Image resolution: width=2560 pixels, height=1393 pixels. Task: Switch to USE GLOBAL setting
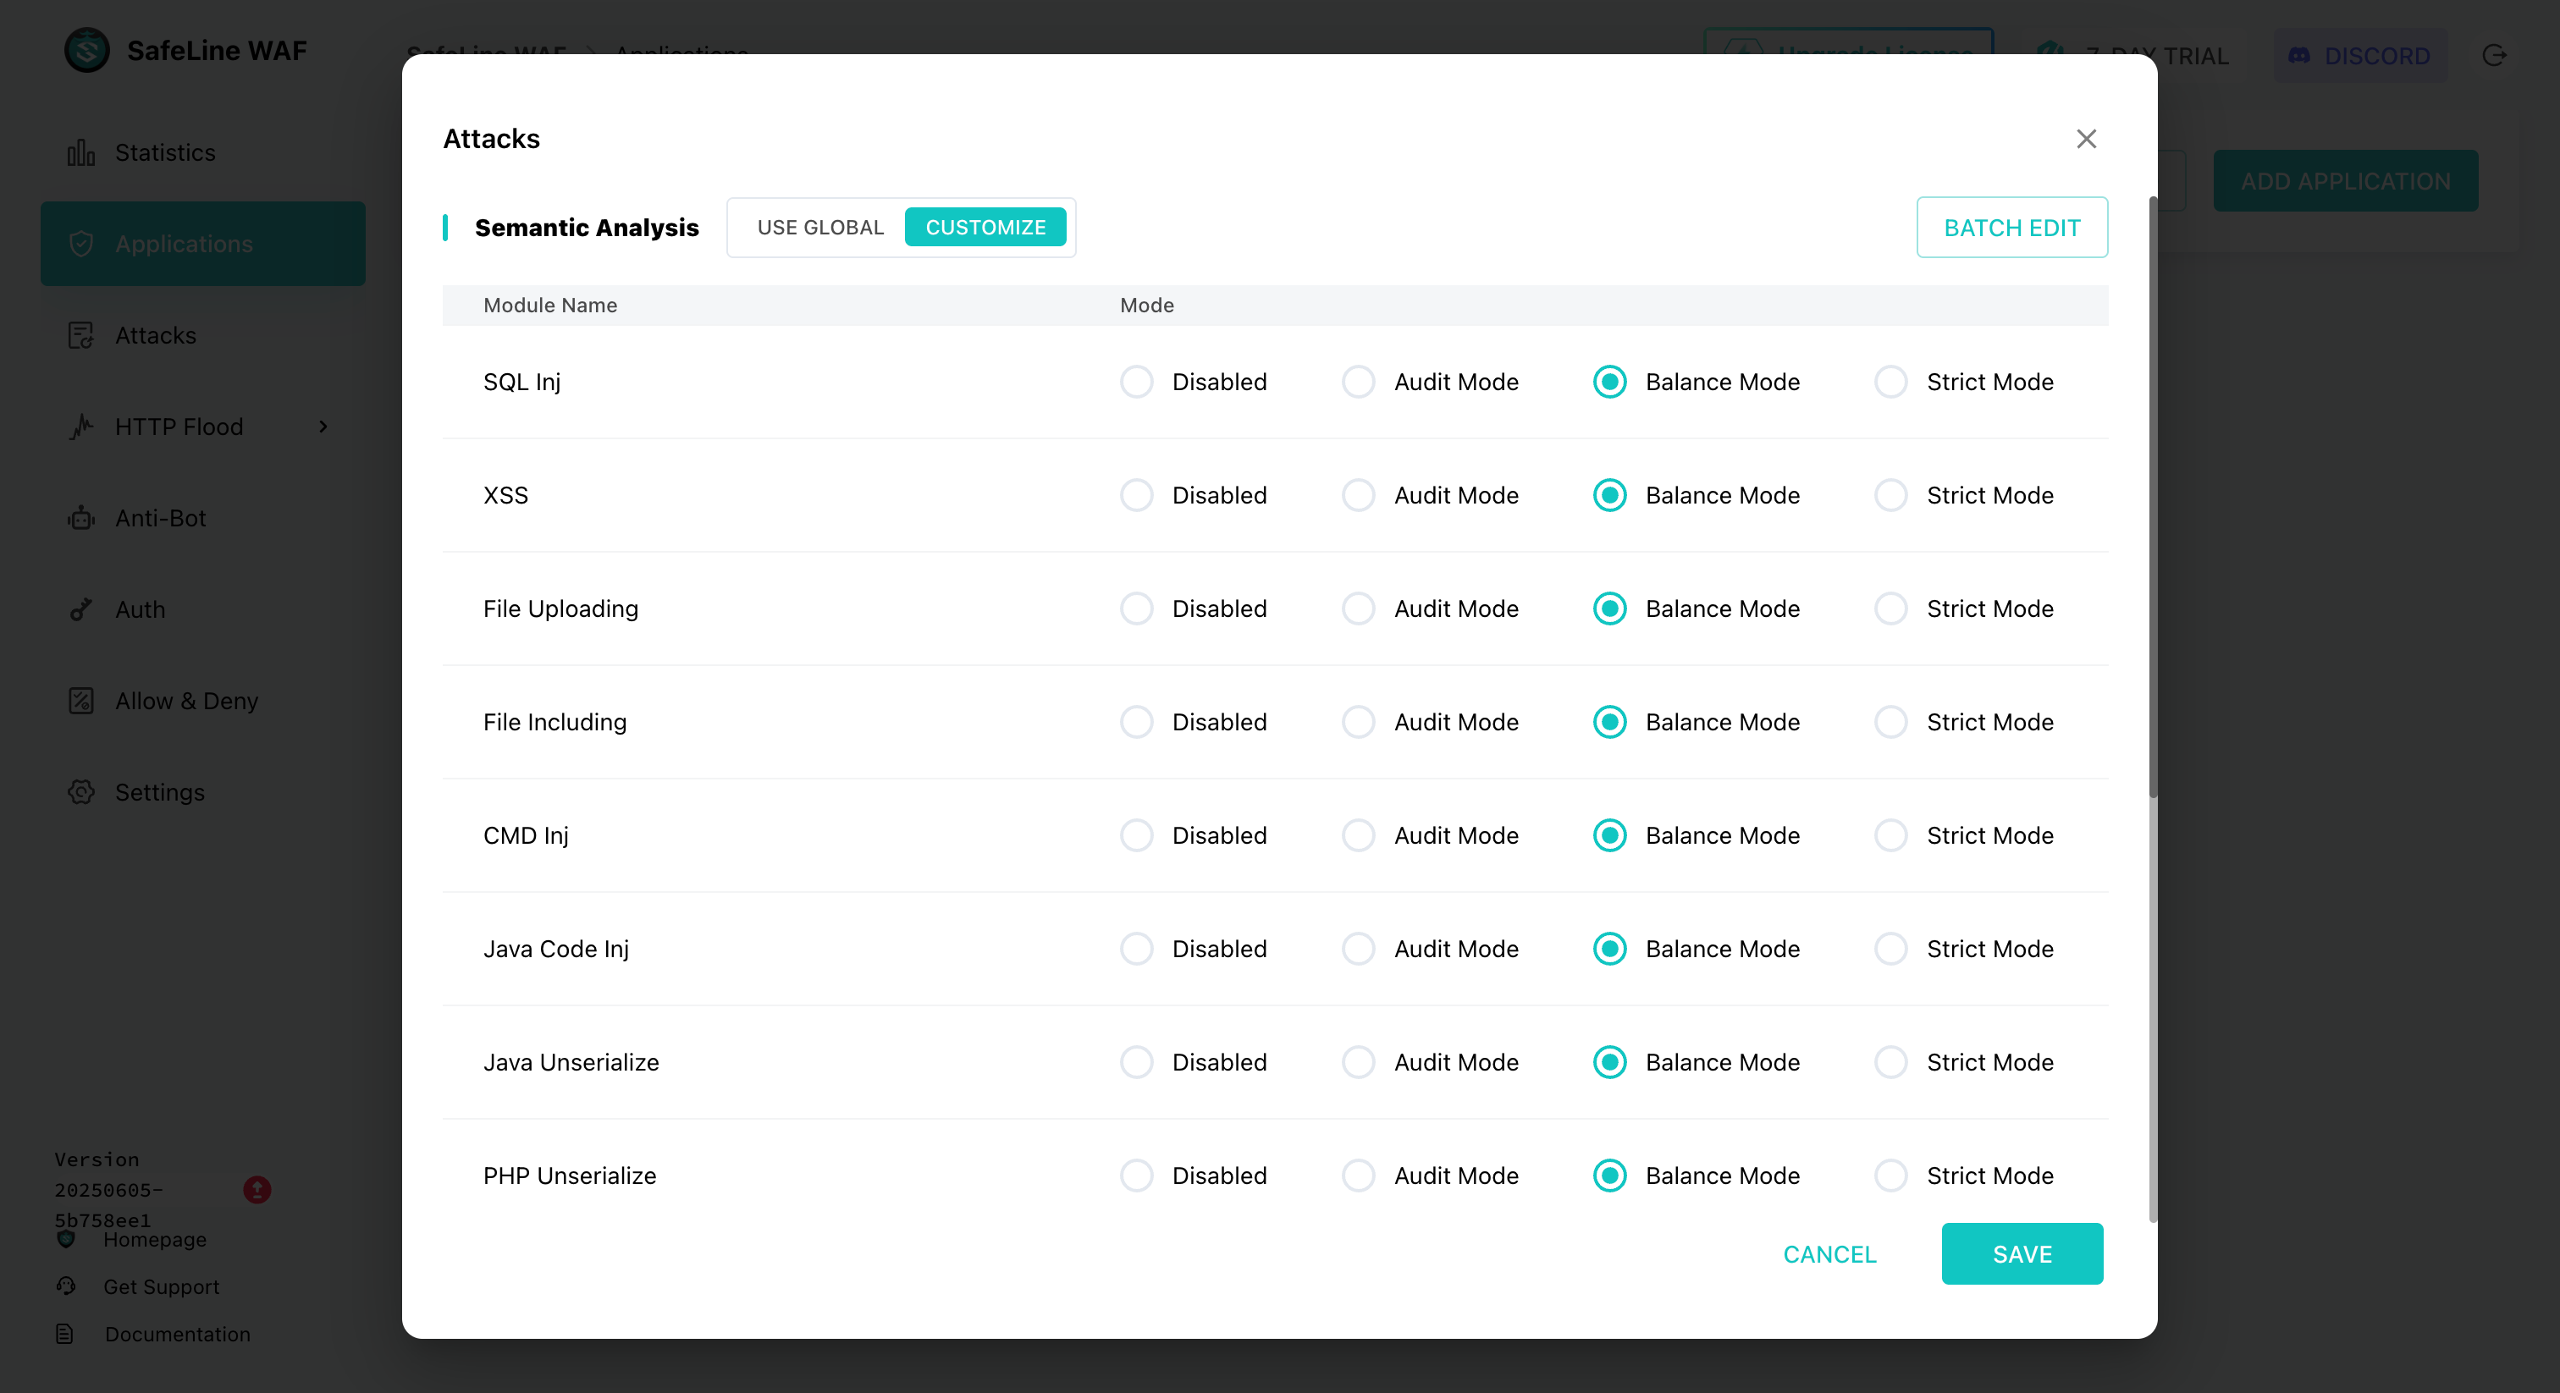pyautogui.click(x=819, y=228)
